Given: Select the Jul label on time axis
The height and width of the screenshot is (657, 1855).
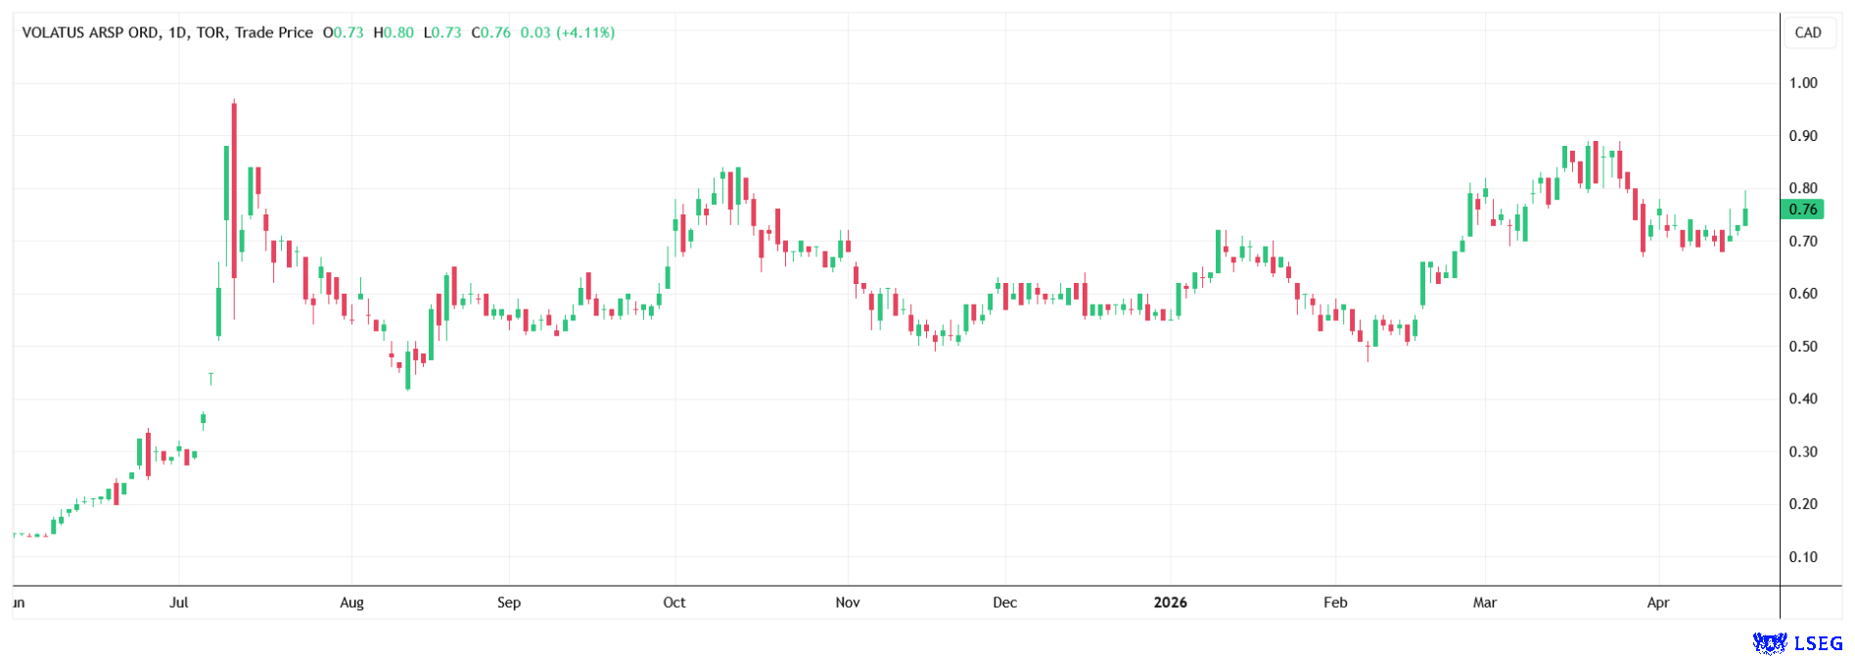Looking at the screenshot, I should coord(178,602).
